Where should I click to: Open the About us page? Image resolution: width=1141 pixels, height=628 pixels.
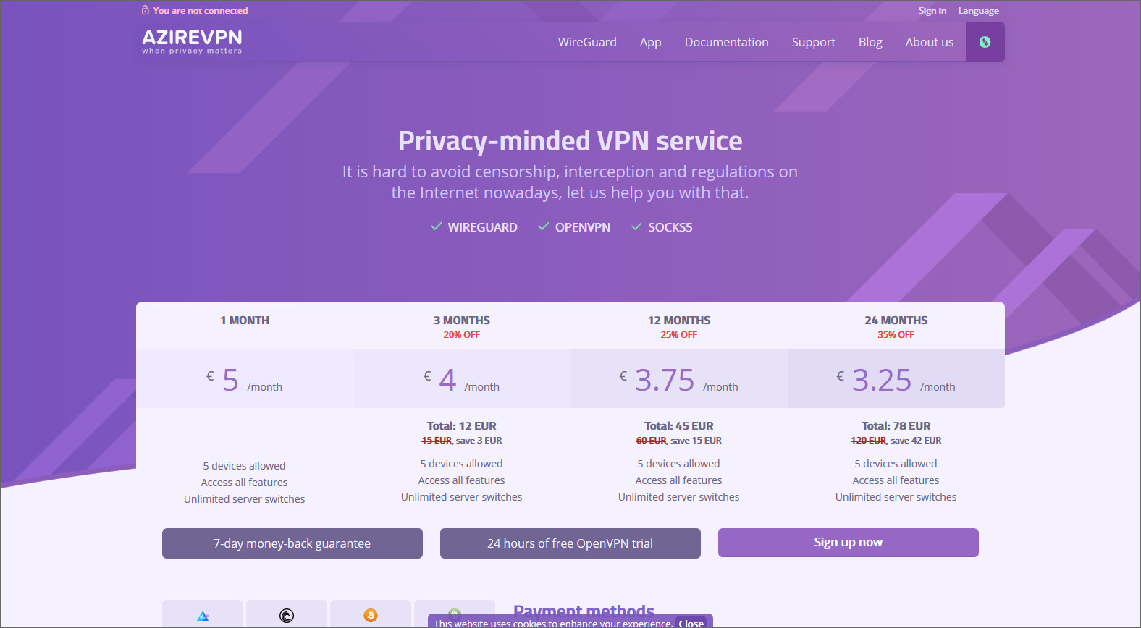(930, 42)
